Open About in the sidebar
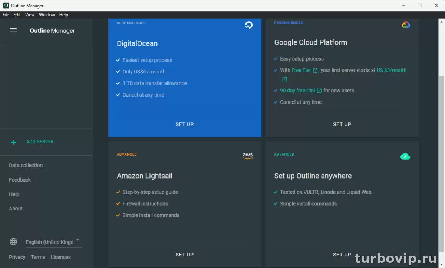Image resolution: width=445 pixels, height=268 pixels. [16, 209]
